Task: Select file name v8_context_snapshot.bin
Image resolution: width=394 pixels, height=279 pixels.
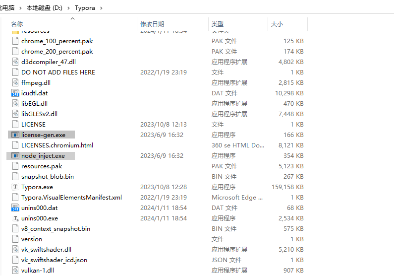Action: coord(56,229)
